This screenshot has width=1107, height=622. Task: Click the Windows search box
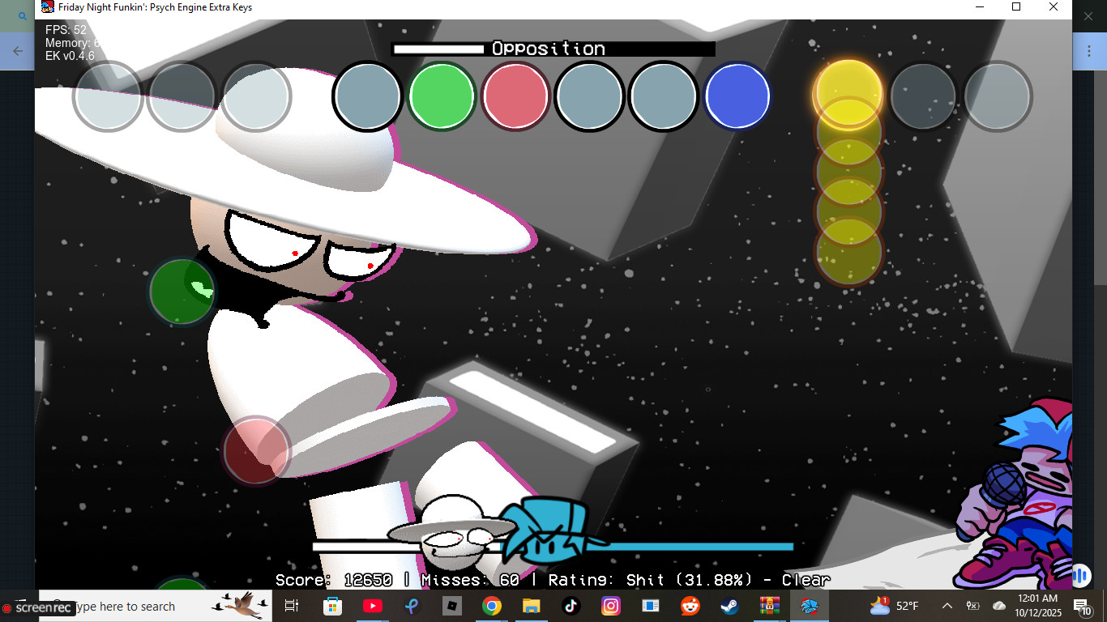(154, 606)
